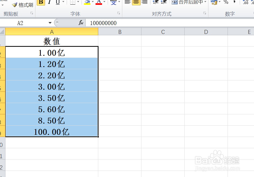Toggle Underline formatting

58,2
